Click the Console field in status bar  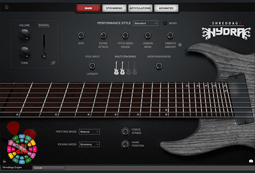(x=49, y=168)
